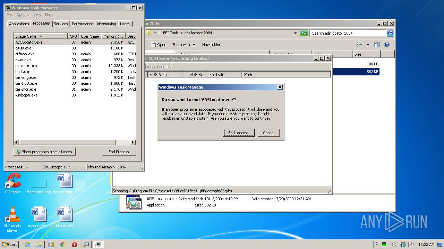Open the CCleaner desktop shortcut

point(12,184)
